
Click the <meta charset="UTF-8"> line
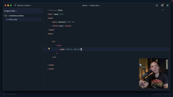(x=63, y=22)
